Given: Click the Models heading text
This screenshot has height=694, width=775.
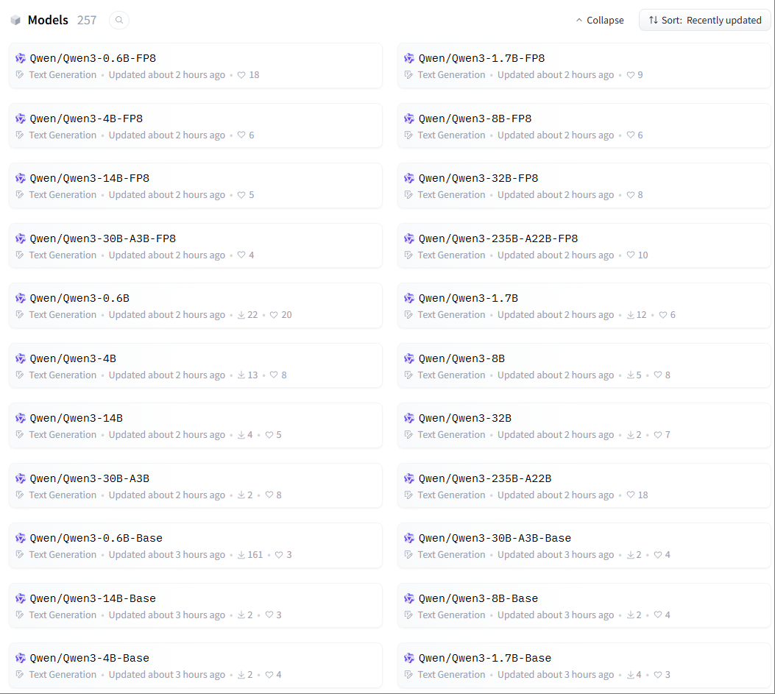Looking at the screenshot, I should [48, 21].
